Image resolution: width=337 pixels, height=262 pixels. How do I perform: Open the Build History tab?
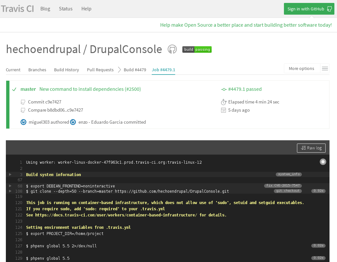66,70
